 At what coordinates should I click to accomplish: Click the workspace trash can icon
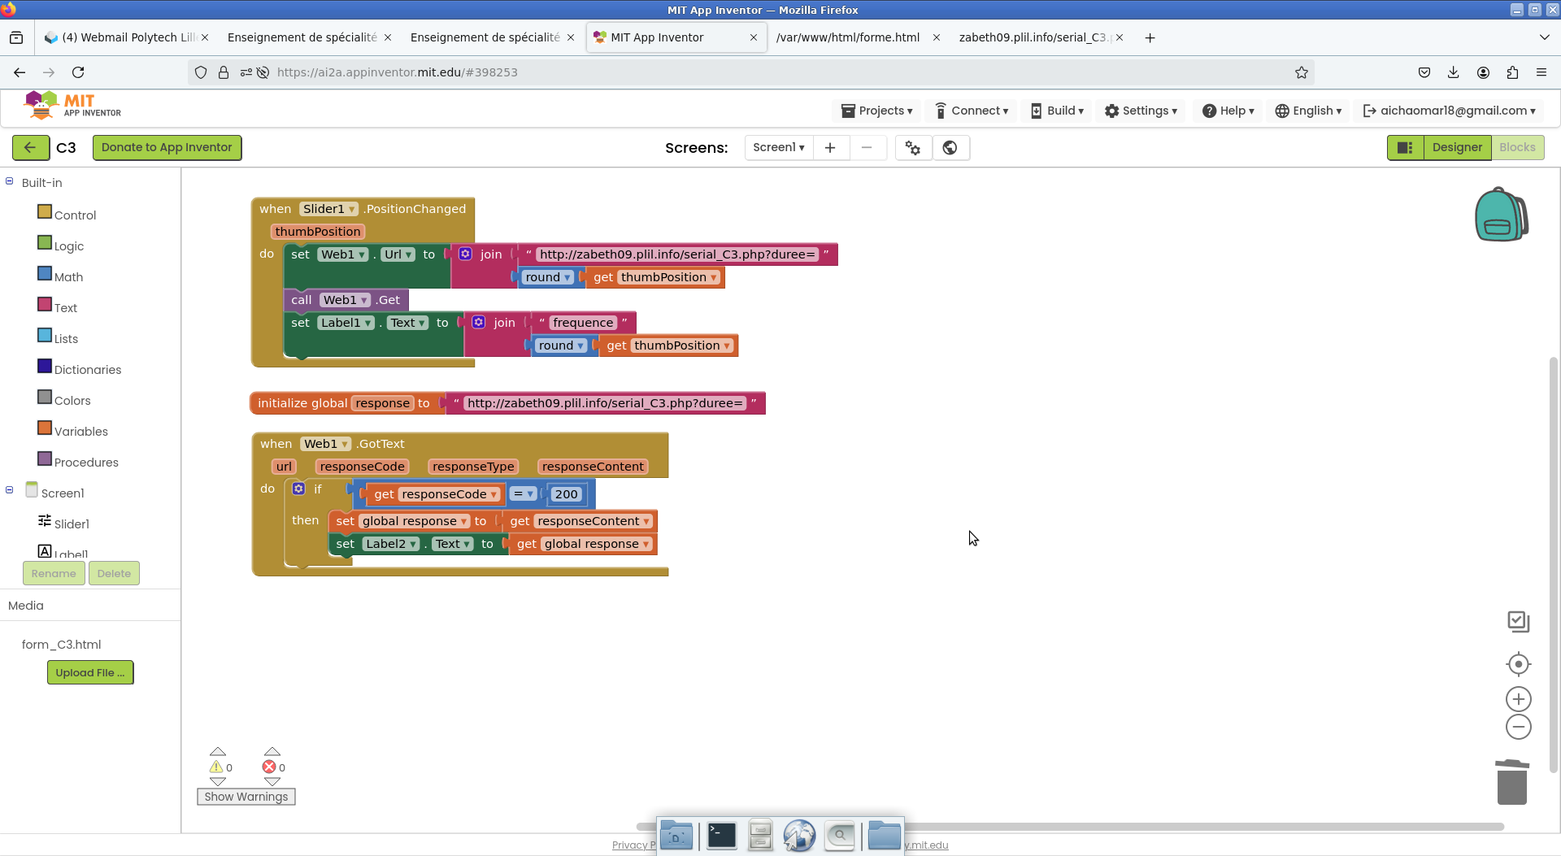[1511, 782]
